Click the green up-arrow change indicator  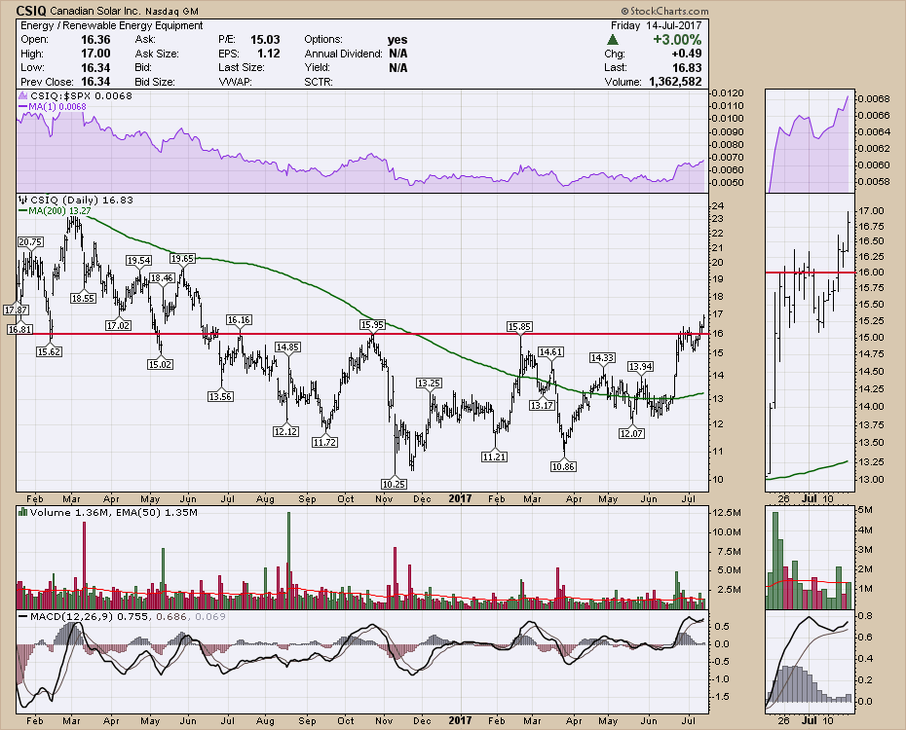(613, 40)
